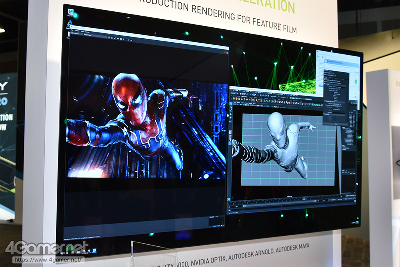This screenshot has height=267, width=400.
Task: Select the Rotate tool in Maya toolbox
Action: coord(230,118)
